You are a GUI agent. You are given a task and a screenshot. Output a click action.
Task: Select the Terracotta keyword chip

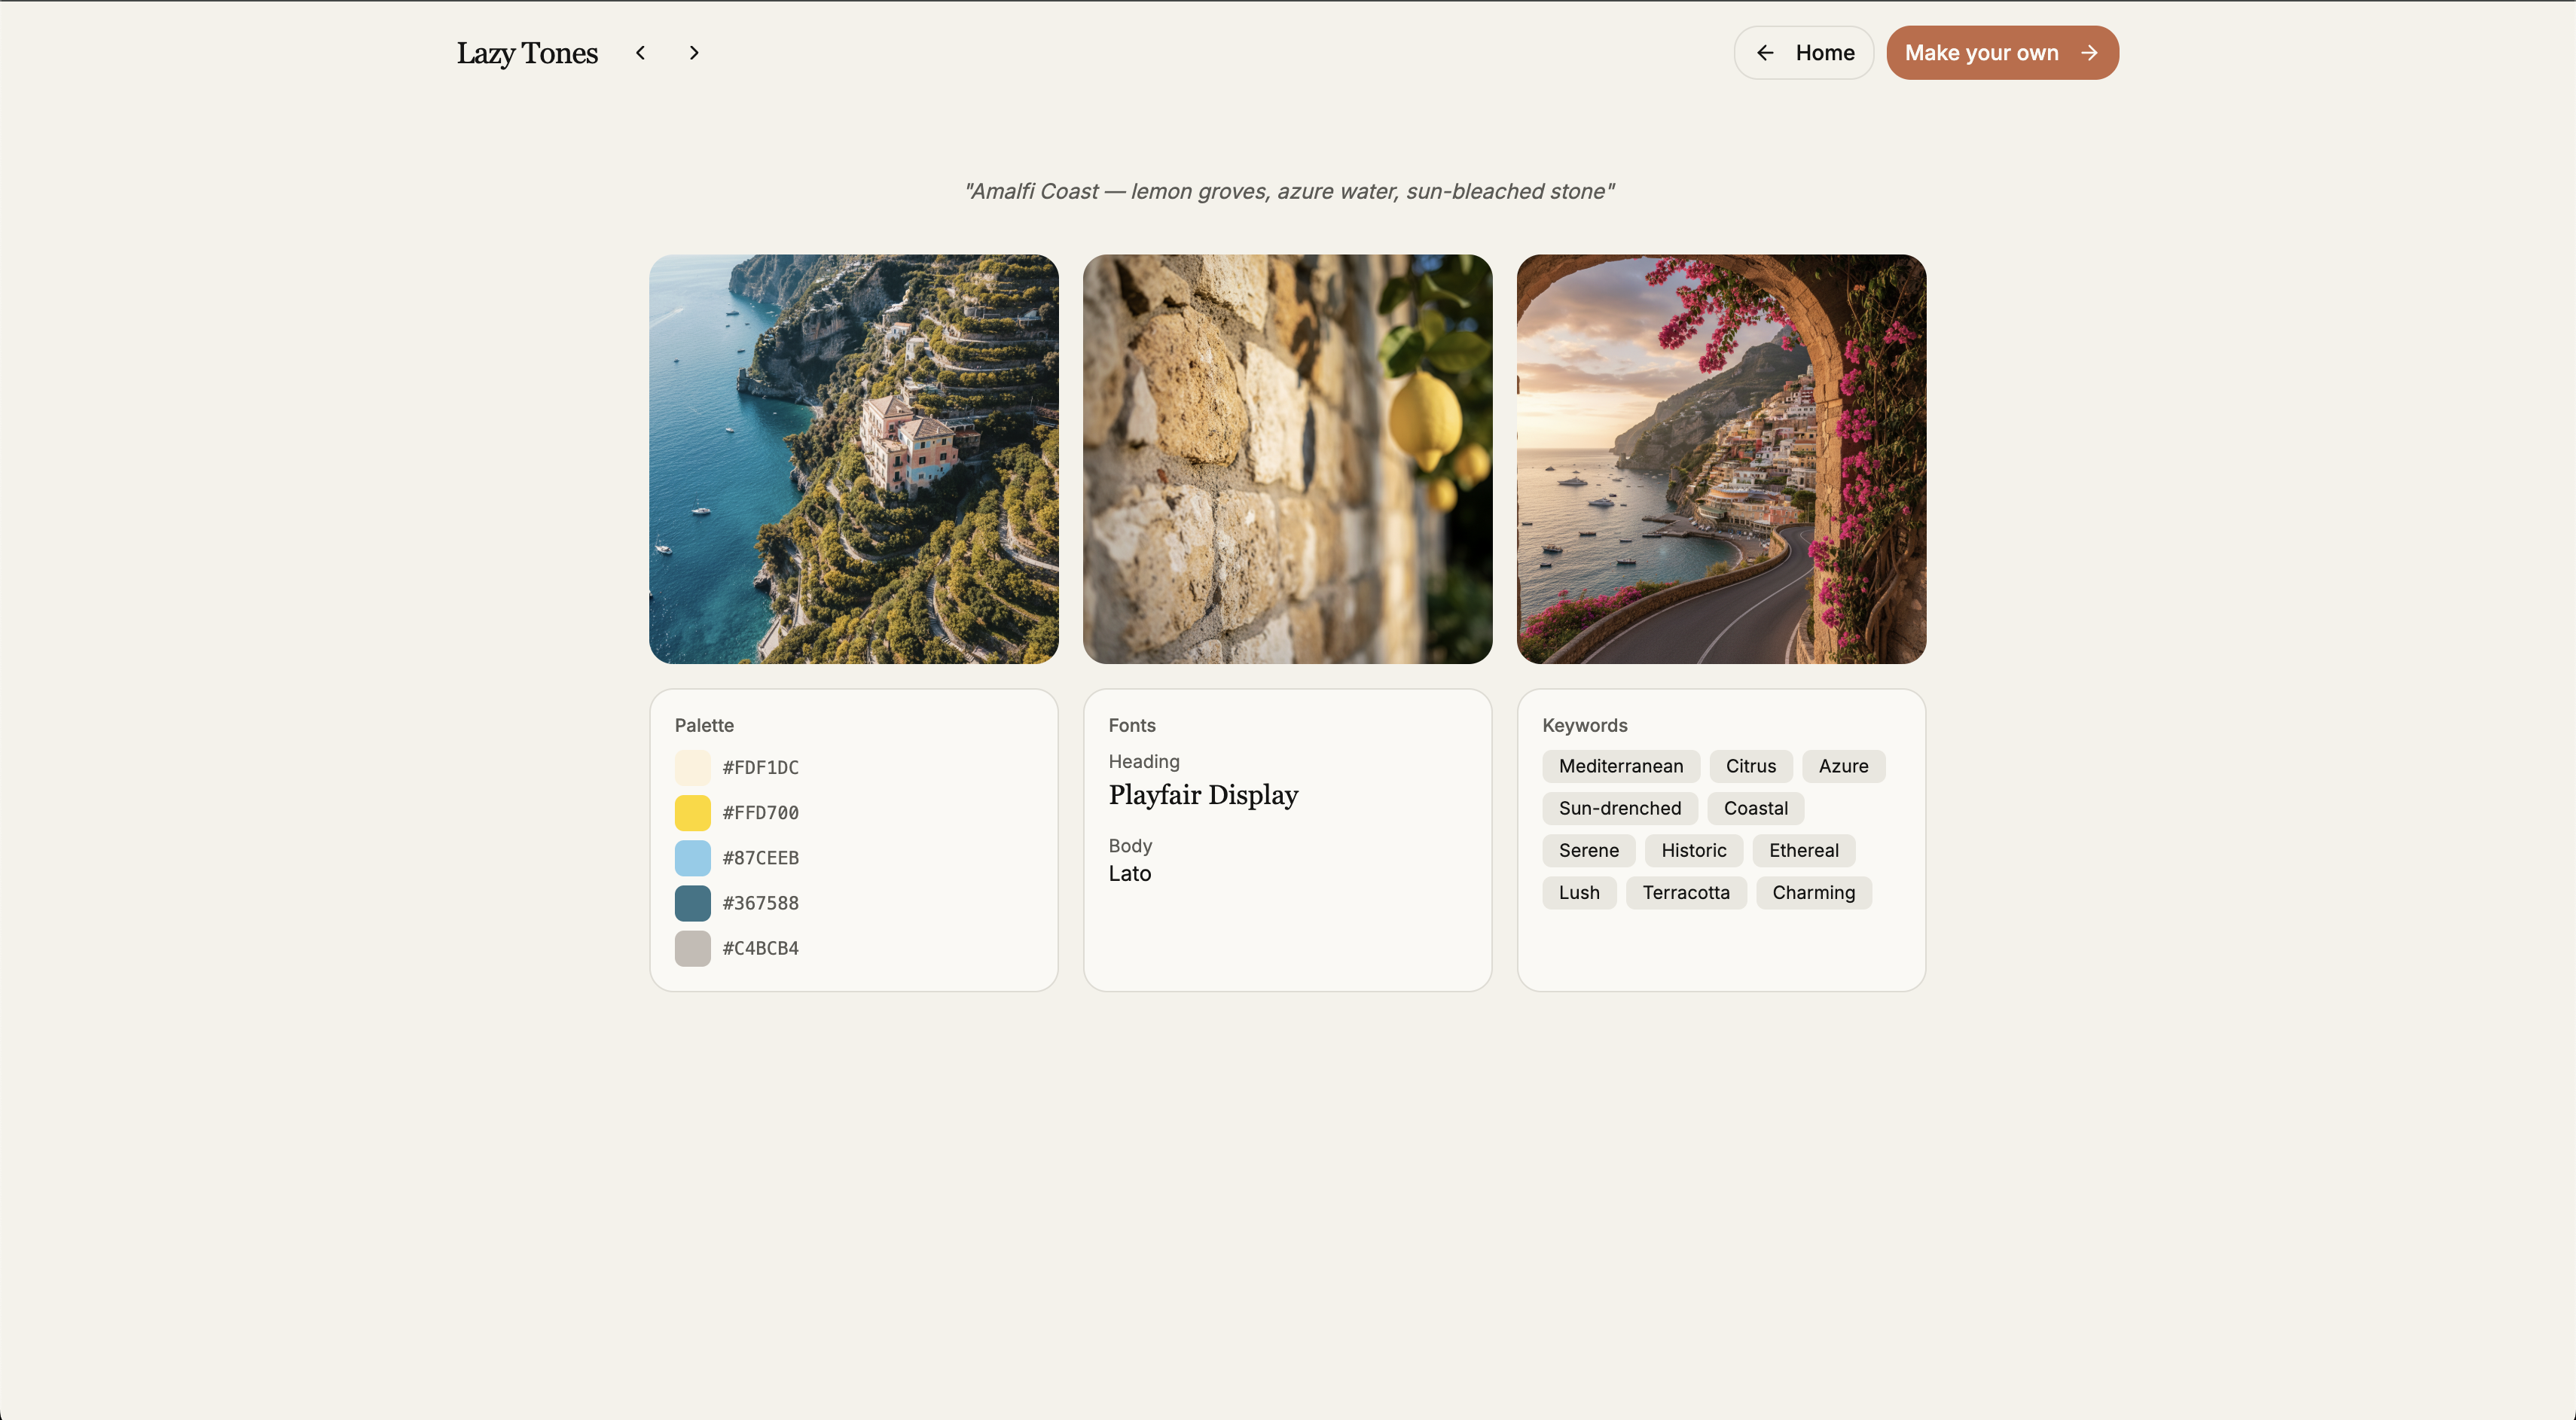1686,892
